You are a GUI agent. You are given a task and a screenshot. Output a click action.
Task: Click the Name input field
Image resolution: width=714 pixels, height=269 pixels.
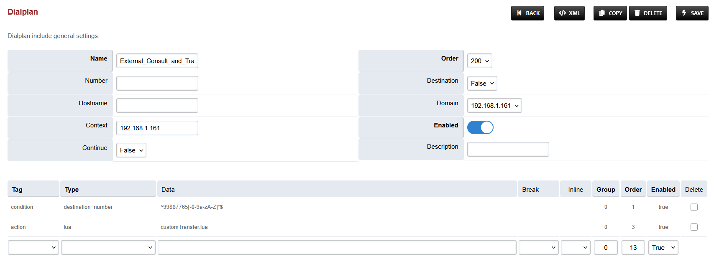click(x=157, y=61)
